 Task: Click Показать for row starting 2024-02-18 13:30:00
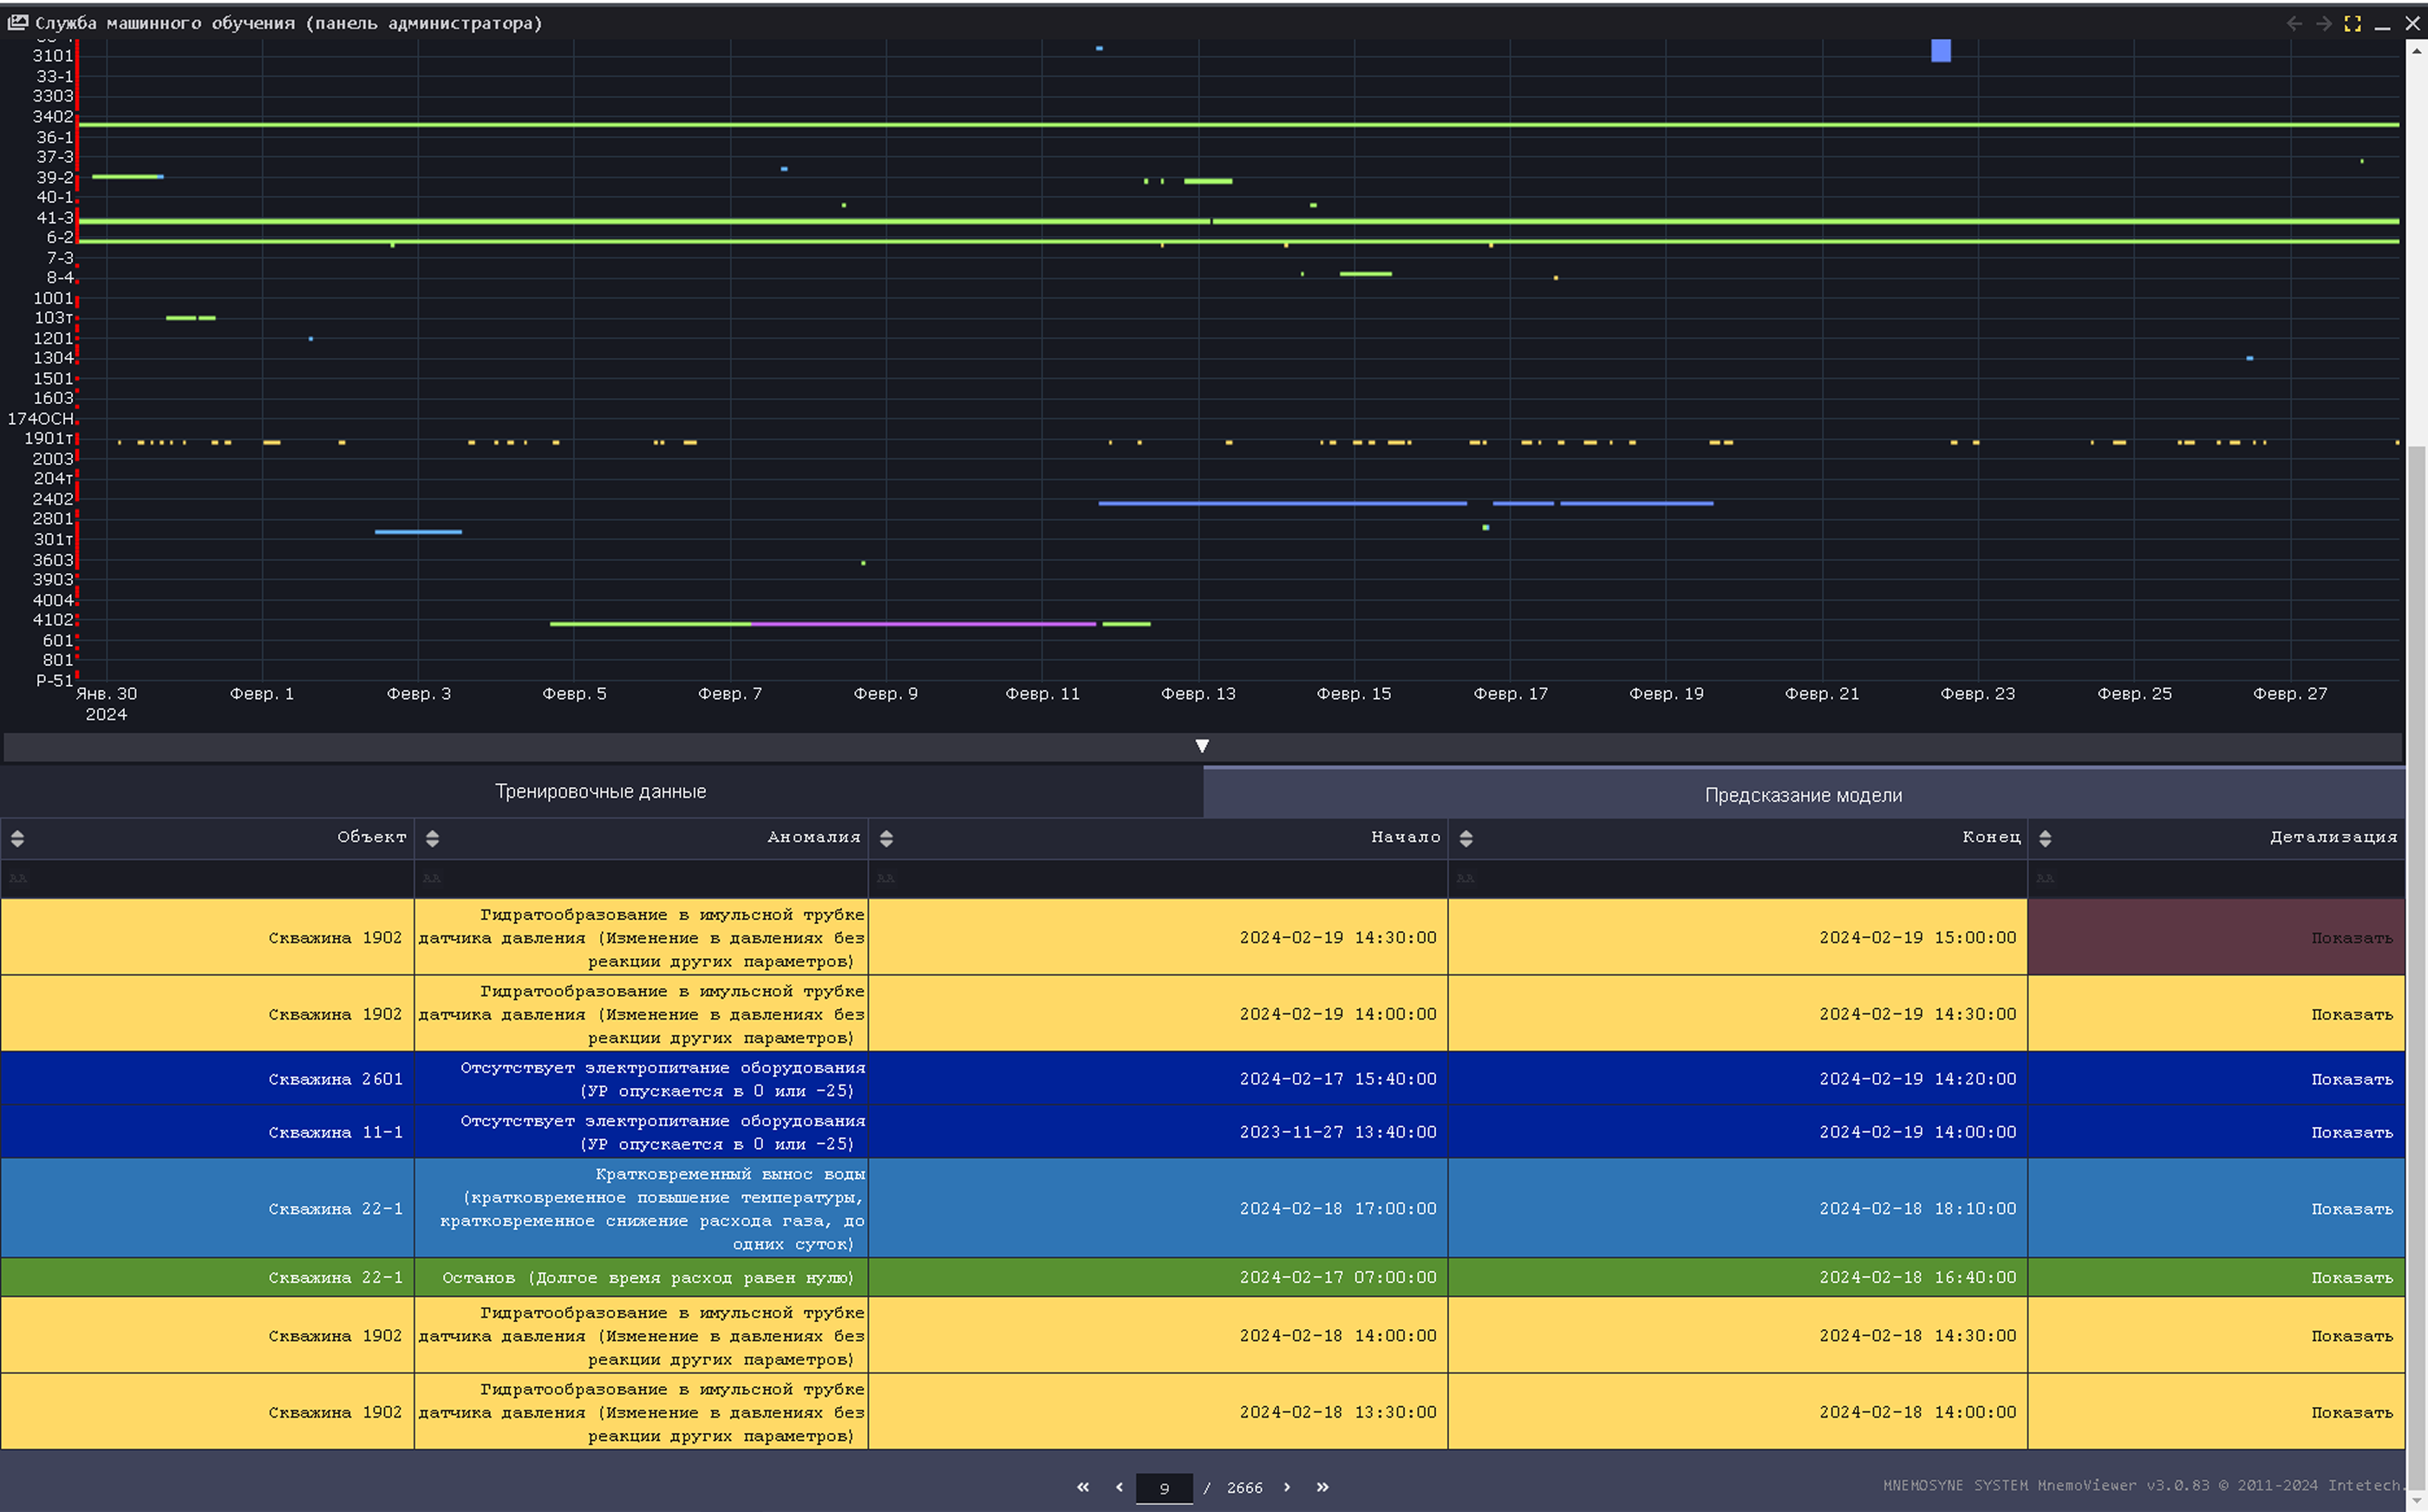(2351, 1412)
